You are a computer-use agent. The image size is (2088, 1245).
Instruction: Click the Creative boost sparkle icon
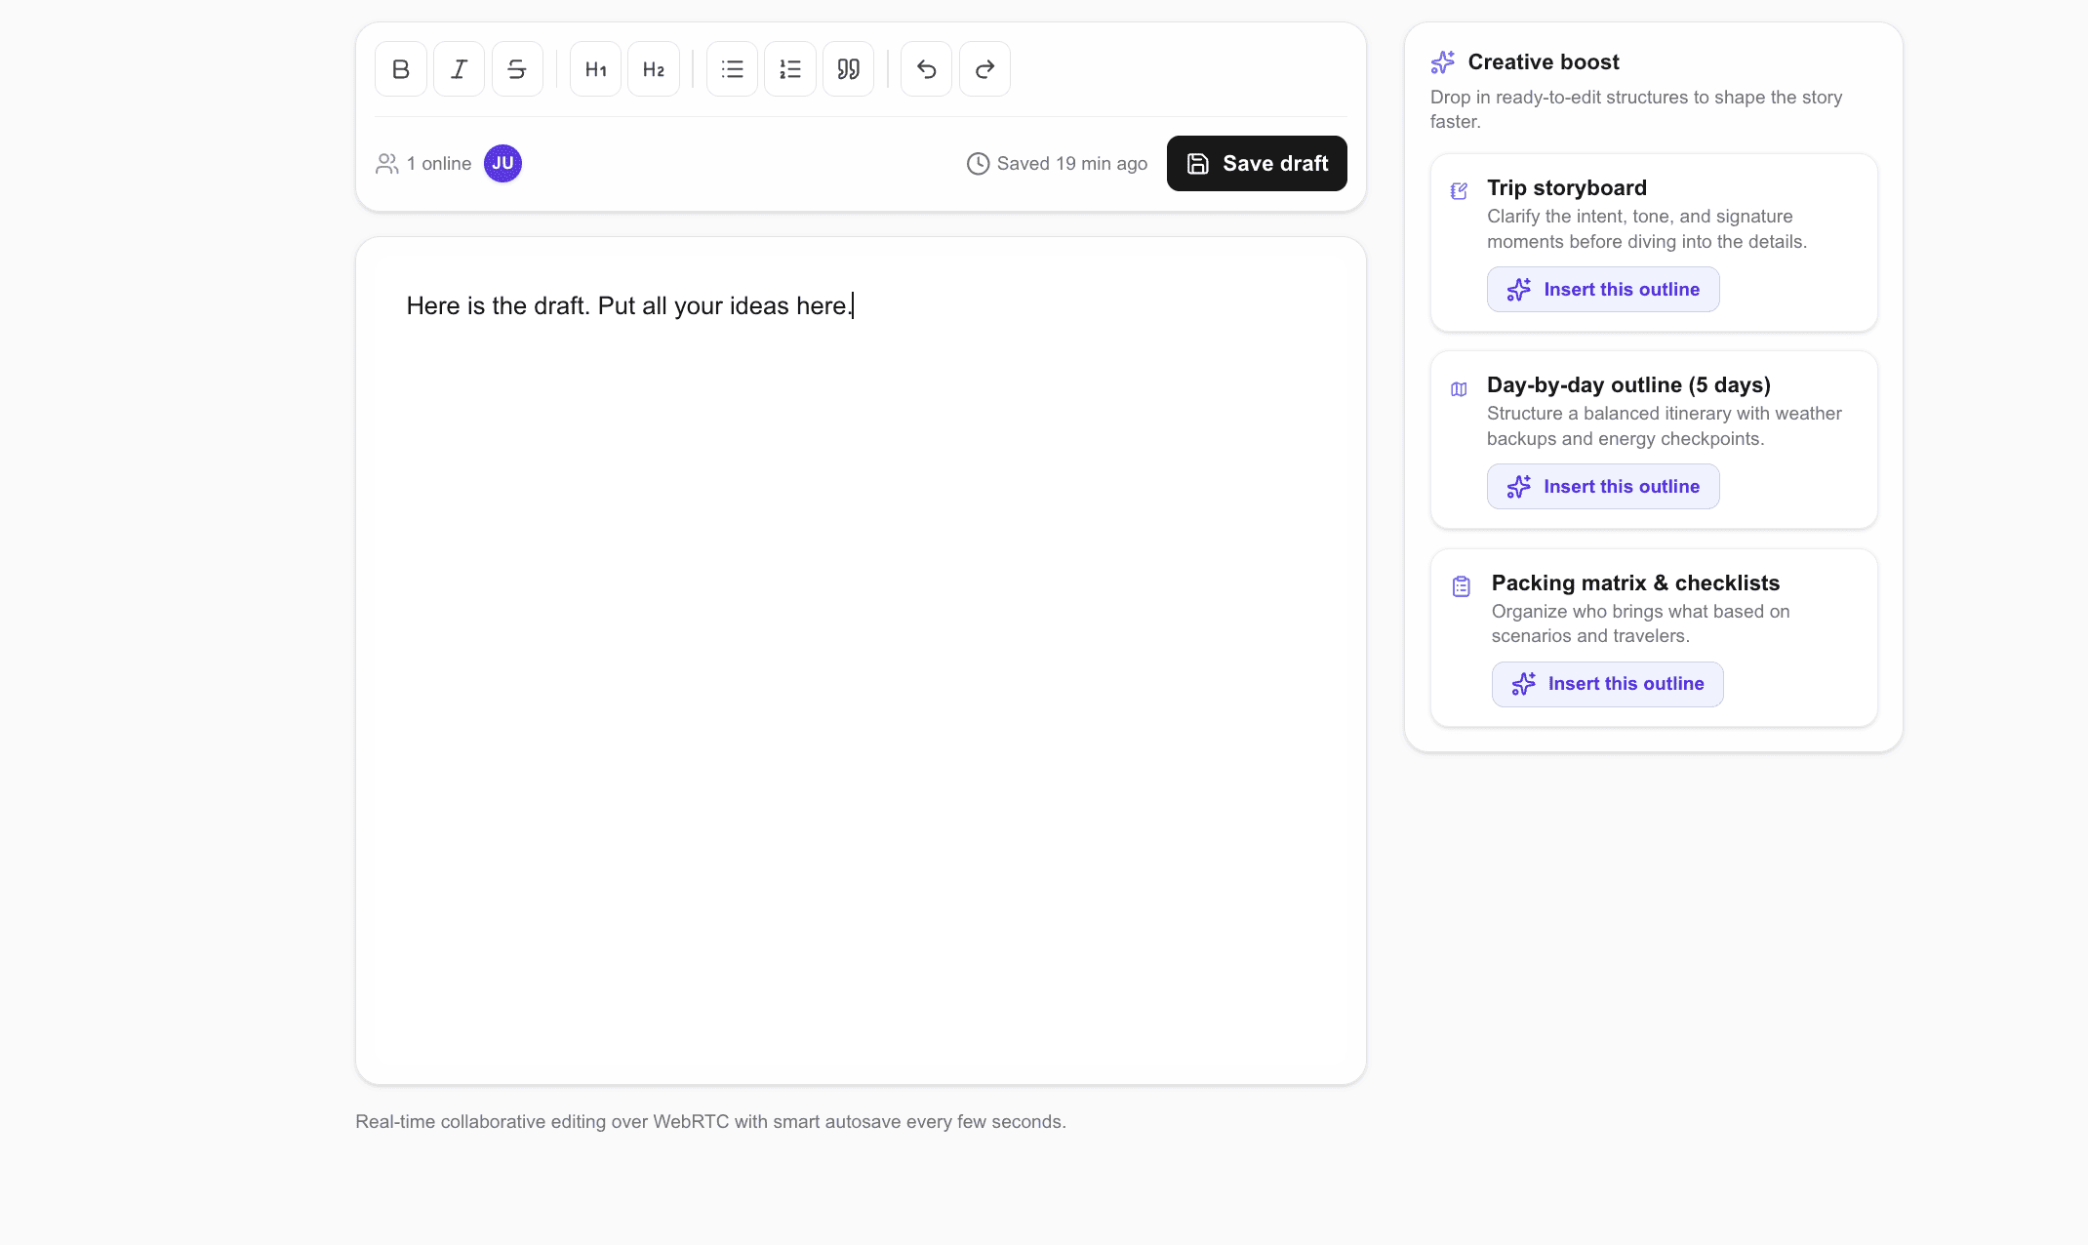click(x=1443, y=62)
